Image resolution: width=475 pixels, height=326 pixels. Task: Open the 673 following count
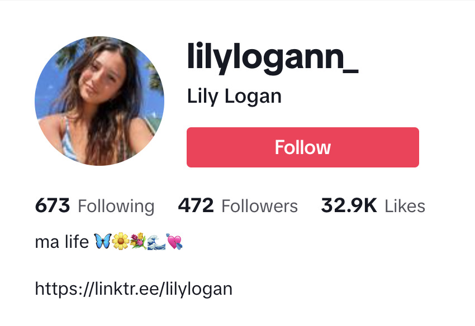tap(53, 206)
